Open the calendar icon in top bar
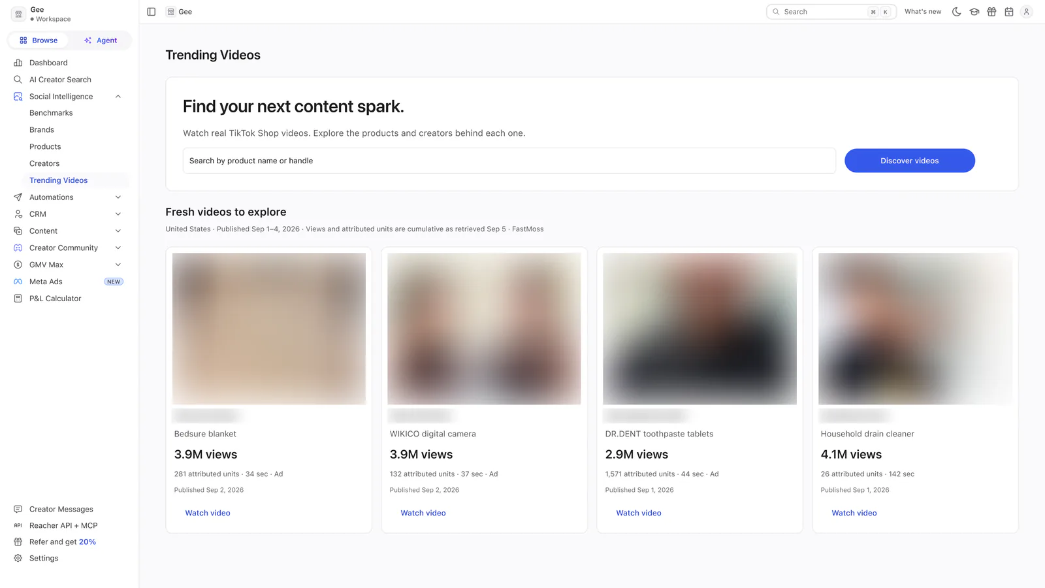Image resolution: width=1045 pixels, height=588 pixels. coord(1009,12)
